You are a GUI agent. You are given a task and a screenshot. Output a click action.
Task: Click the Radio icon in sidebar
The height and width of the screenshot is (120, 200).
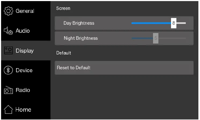point(8,90)
